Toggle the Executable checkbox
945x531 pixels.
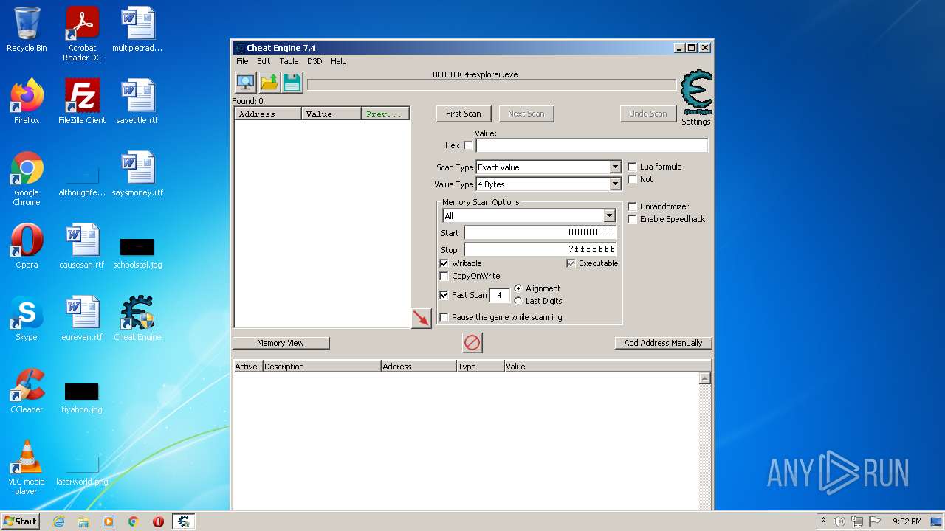point(571,263)
